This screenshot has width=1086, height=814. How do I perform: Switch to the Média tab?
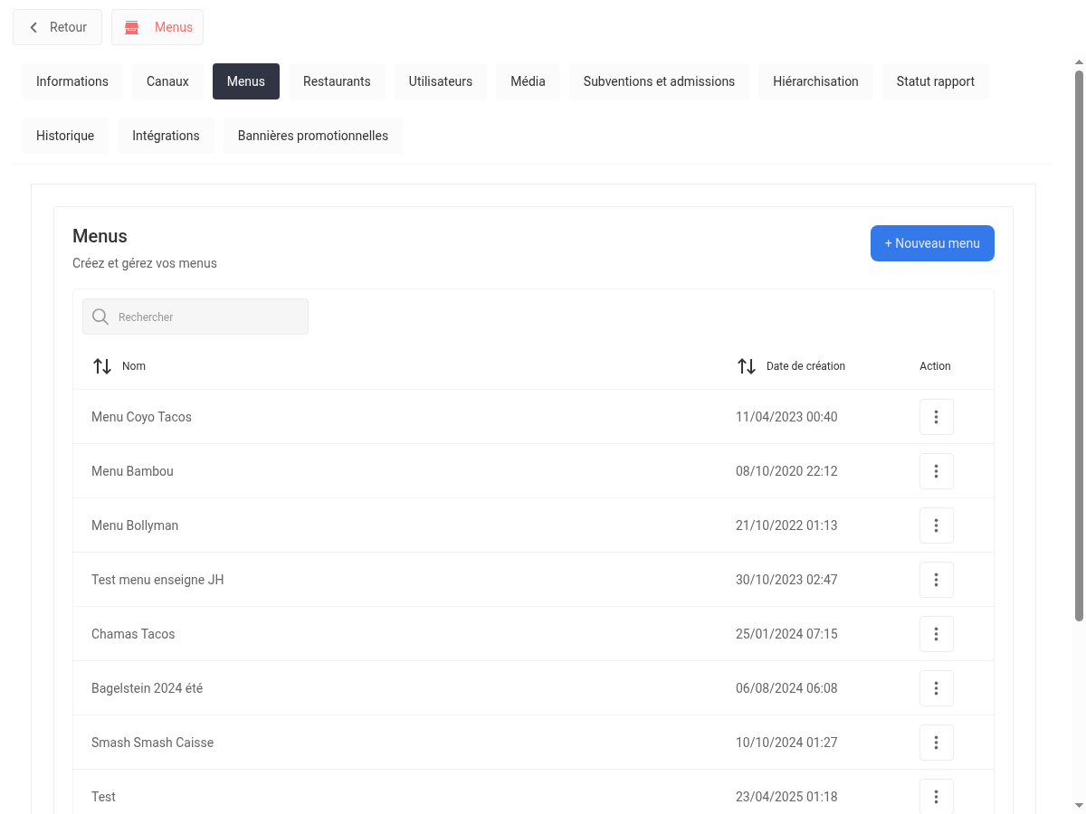528,81
